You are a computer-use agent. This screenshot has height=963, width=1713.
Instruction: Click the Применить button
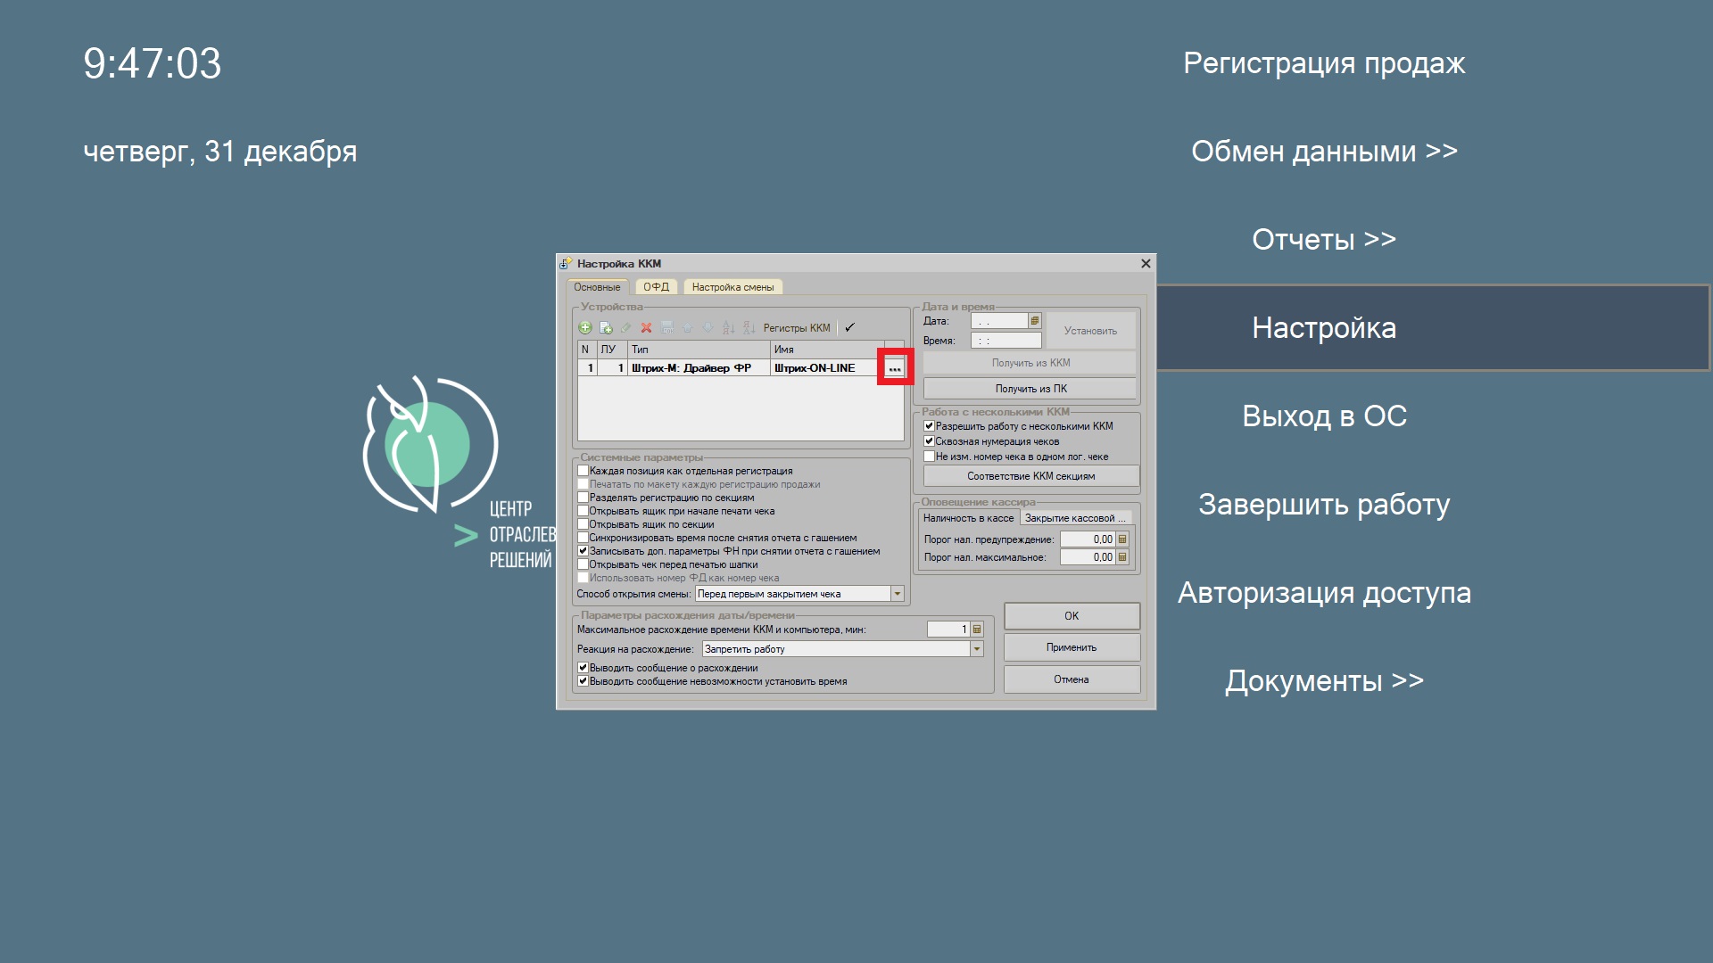pyautogui.click(x=1071, y=646)
